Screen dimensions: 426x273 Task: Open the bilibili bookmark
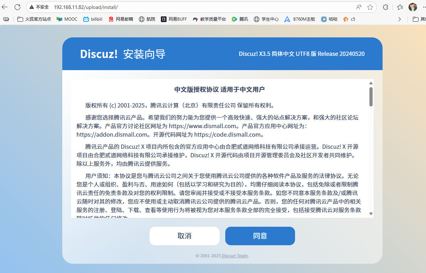93,19
